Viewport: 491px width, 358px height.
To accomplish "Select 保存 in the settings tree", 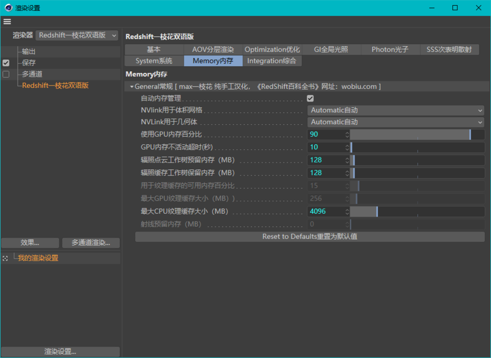I will 29,63.
